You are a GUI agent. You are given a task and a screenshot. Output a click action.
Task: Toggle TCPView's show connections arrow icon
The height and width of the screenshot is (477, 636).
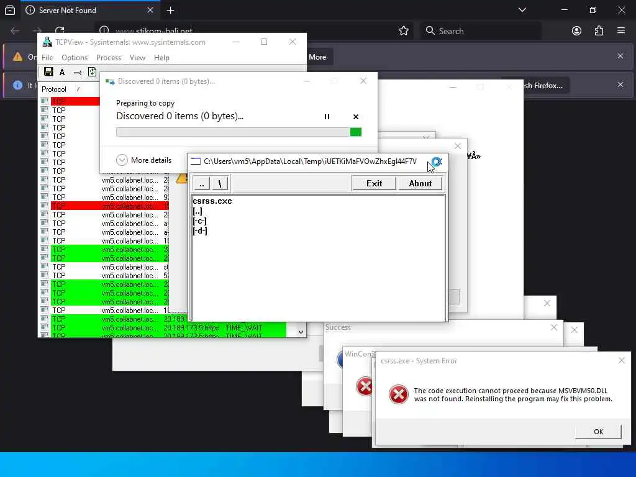tap(77, 73)
